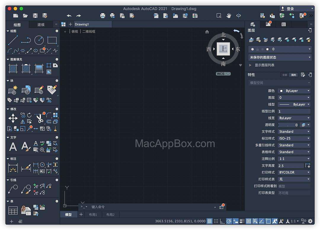320x230 pixels.
Task: Toggle the 全部 properties filter
Action: point(285,75)
